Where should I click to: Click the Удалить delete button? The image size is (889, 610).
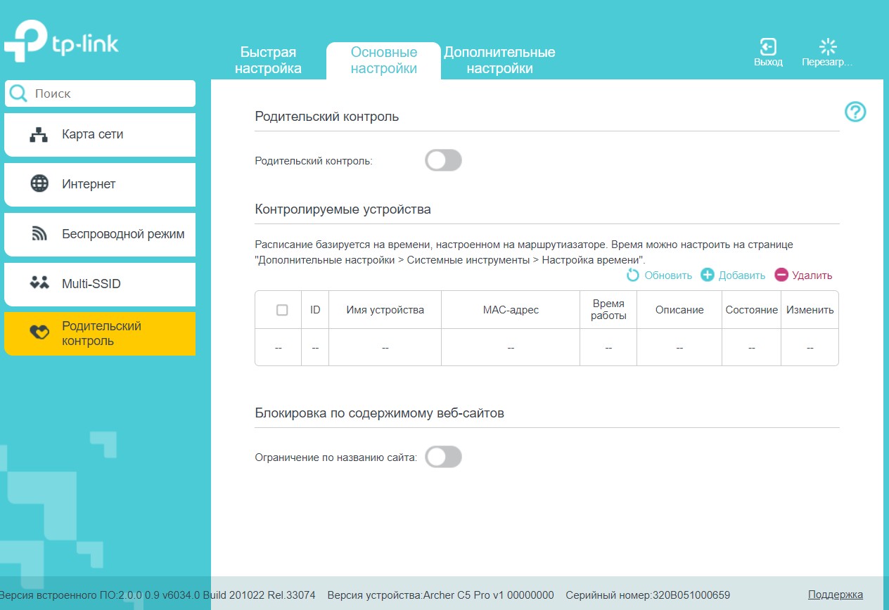(x=803, y=275)
